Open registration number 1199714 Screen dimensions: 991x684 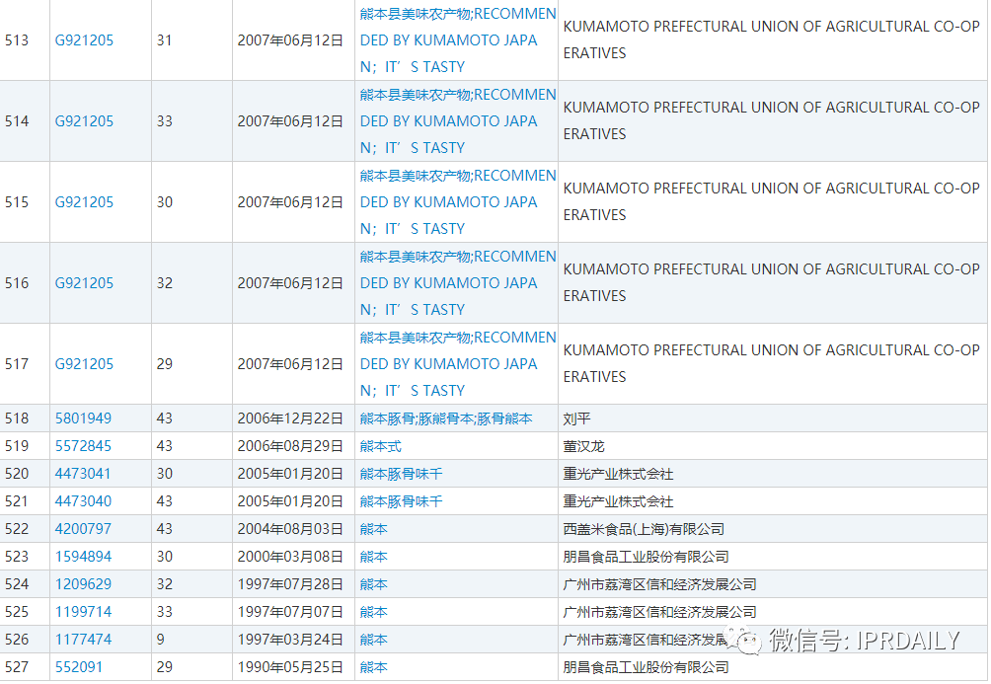[x=83, y=612]
